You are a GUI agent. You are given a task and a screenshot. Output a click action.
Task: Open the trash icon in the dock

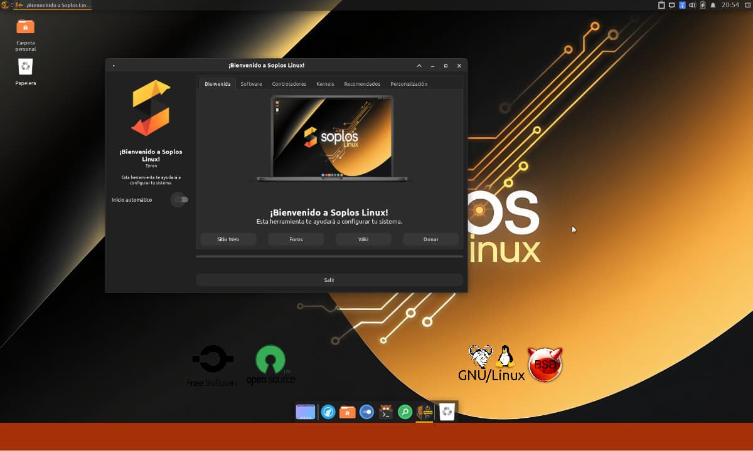point(446,412)
